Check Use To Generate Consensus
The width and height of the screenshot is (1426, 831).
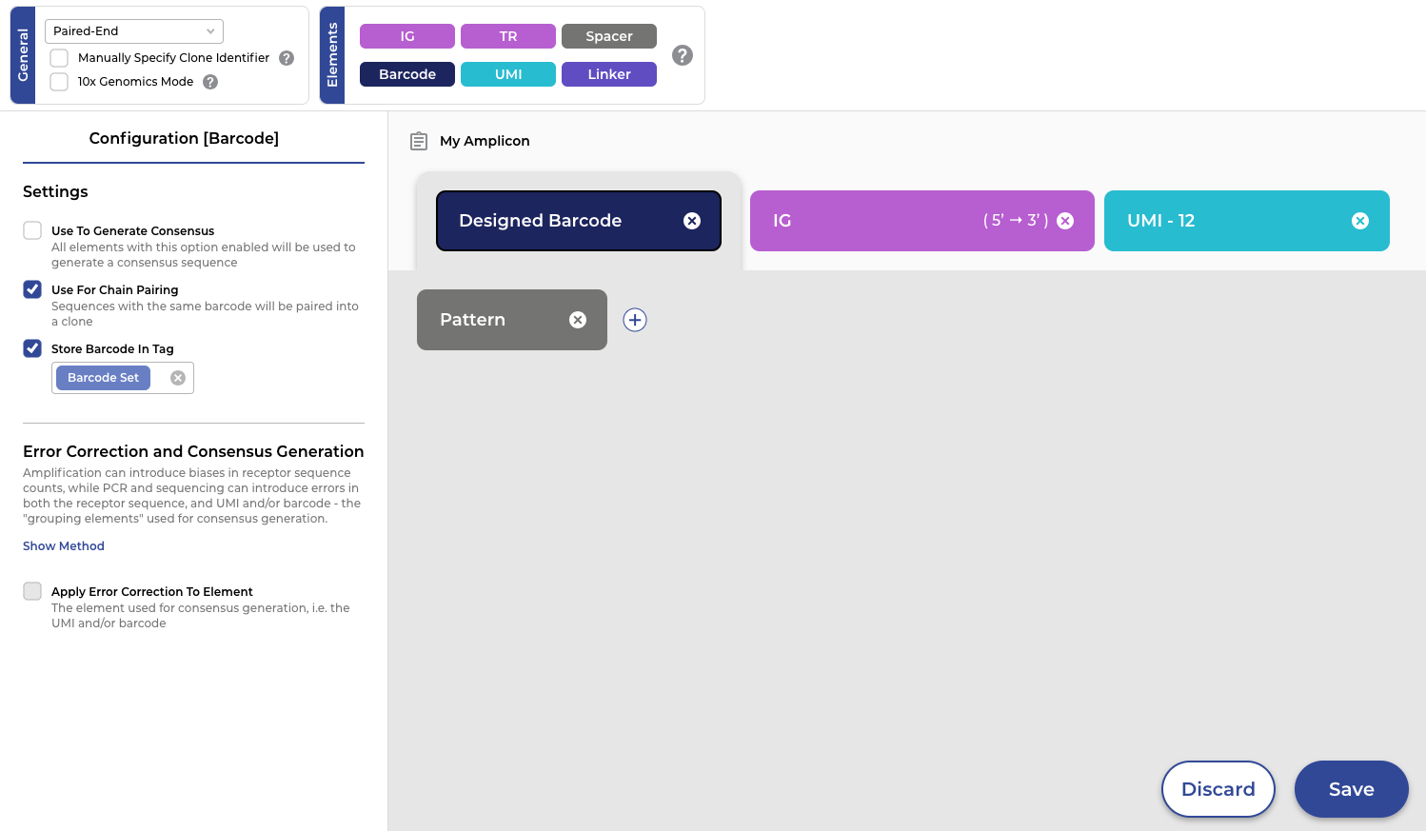[x=32, y=230]
